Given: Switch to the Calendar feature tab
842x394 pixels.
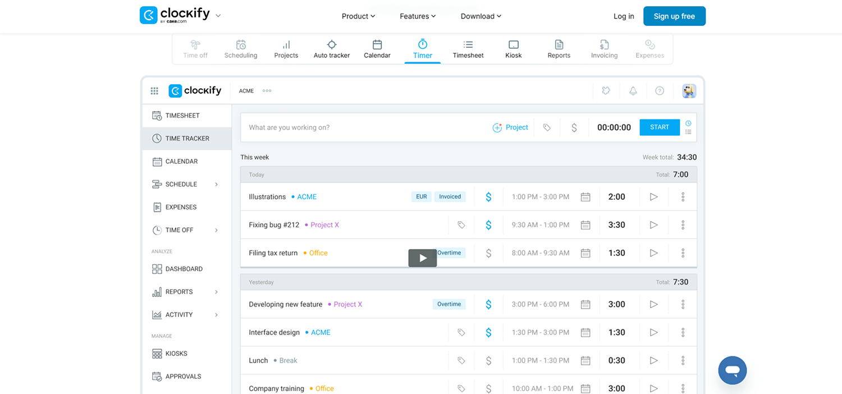Looking at the screenshot, I should (x=377, y=49).
